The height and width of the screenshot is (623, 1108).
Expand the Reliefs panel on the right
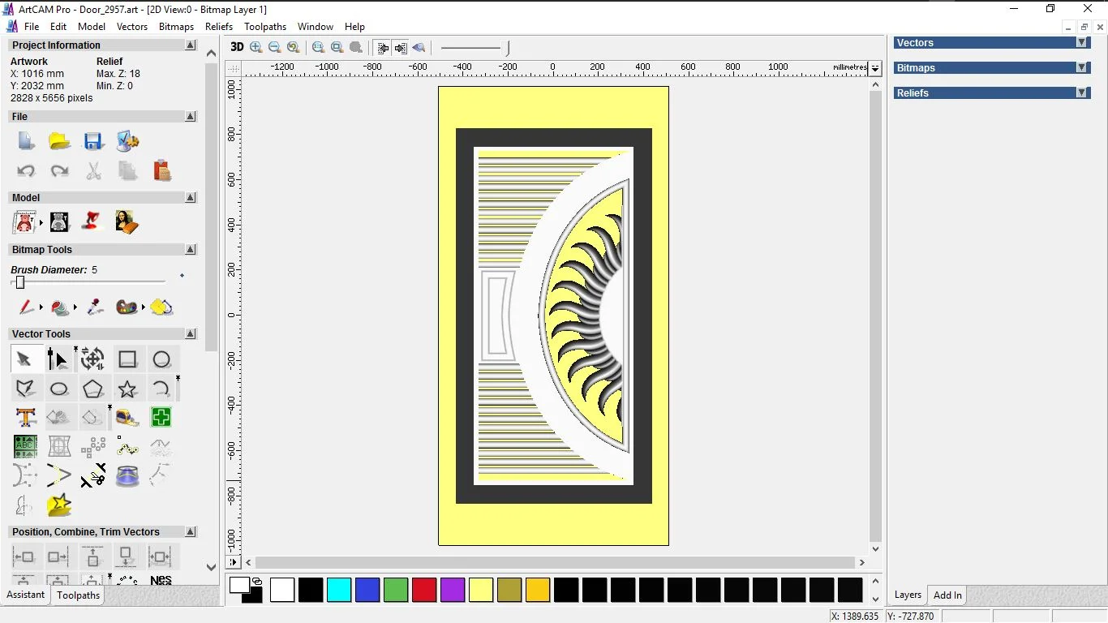tap(1081, 93)
